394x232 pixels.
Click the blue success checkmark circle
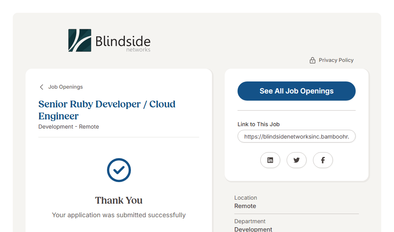coord(119,170)
